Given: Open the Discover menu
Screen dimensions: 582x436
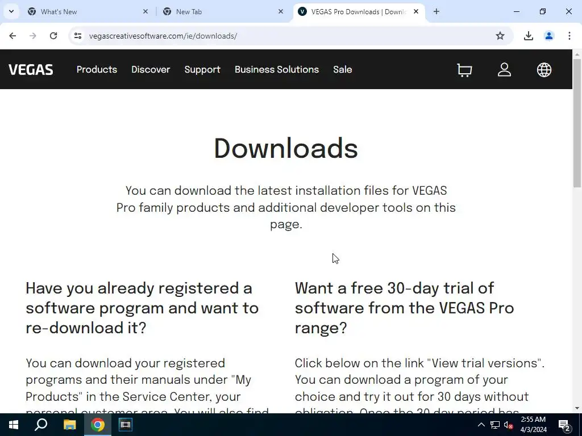Looking at the screenshot, I should [151, 69].
